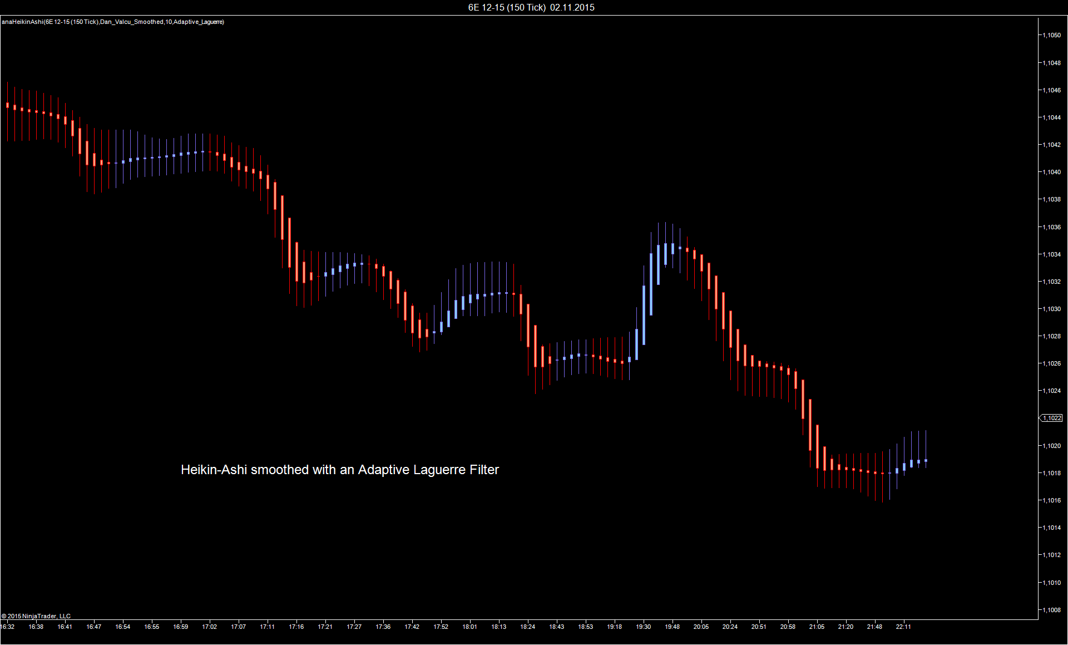Select the 21:05 time axis label
The image size is (1068, 645).
coord(817,627)
